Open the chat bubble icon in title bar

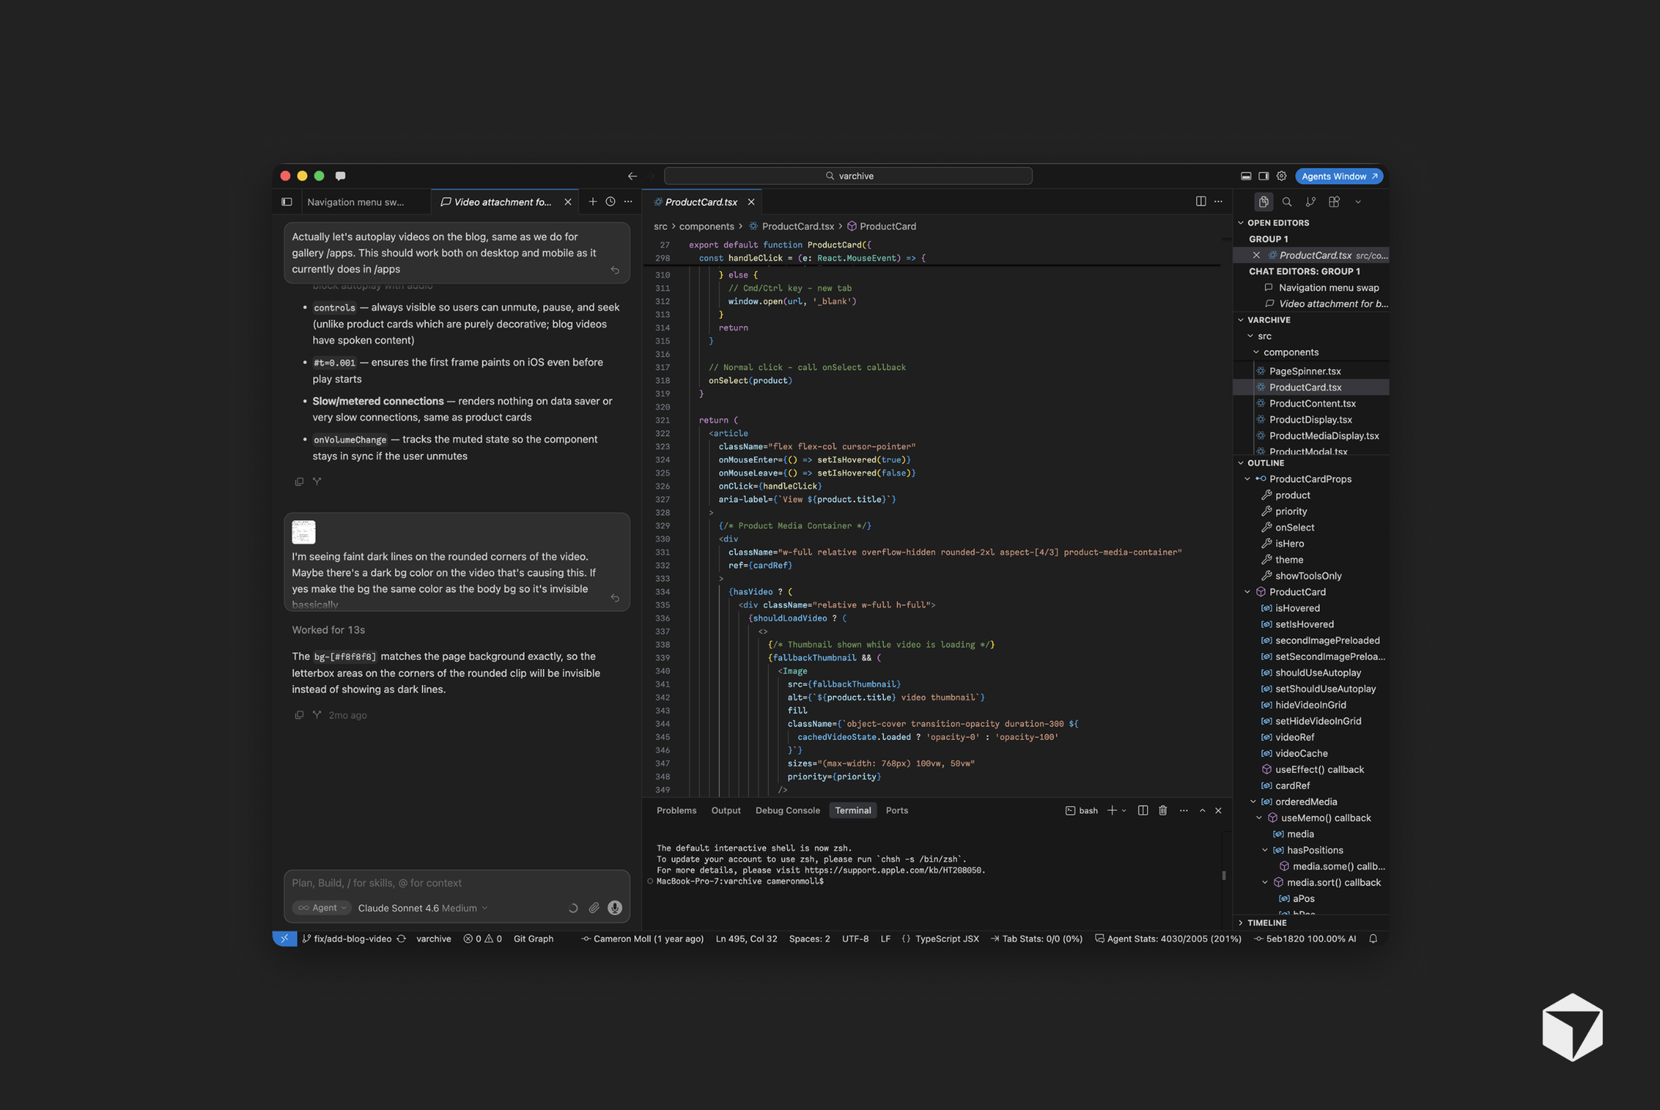point(340,176)
